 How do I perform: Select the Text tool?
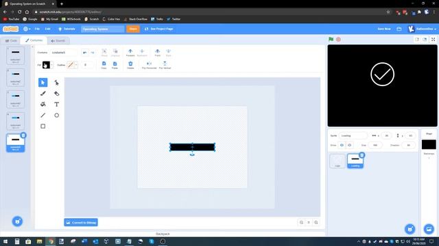56,105
